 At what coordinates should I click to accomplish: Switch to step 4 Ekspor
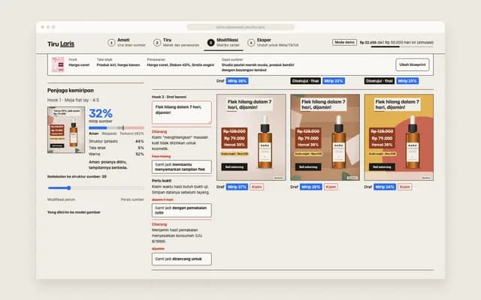pos(273,43)
